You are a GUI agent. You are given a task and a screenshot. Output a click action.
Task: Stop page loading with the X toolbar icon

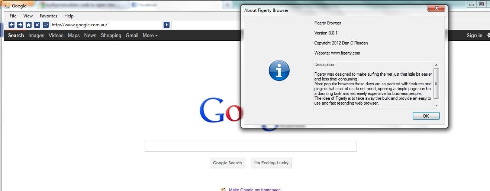coord(37,25)
